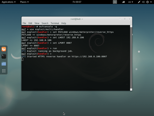Click the 'run' command text

(x=55, y=48)
